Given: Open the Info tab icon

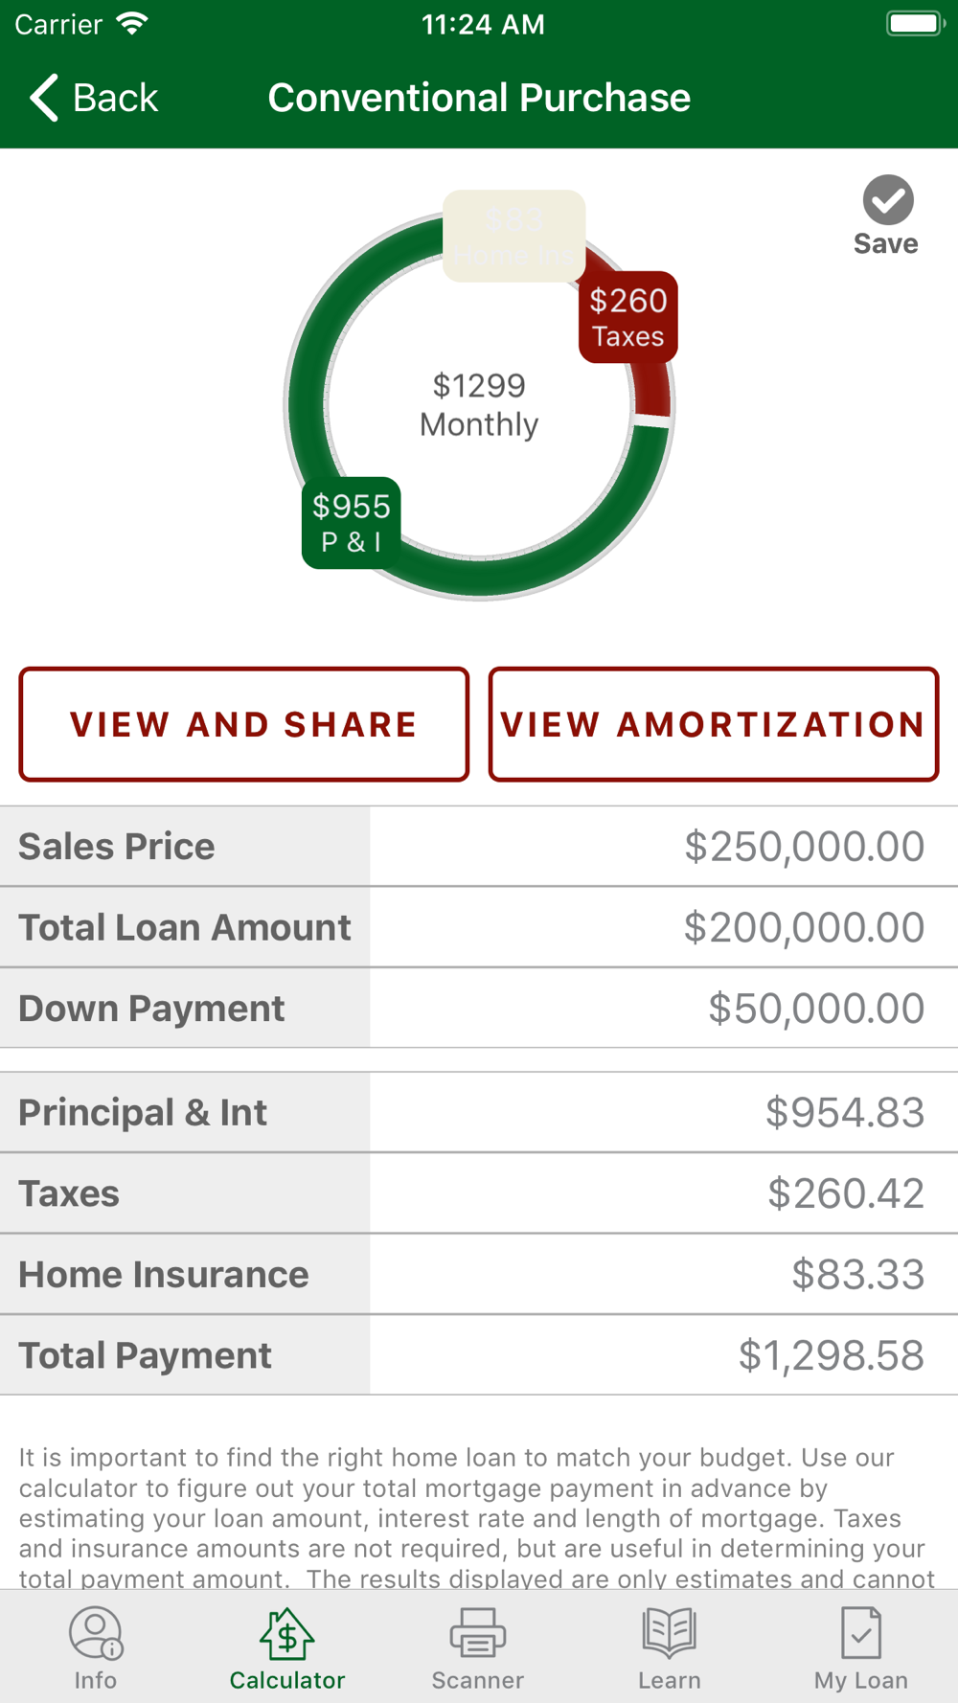Looking at the screenshot, I should click(x=95, y=1633).
